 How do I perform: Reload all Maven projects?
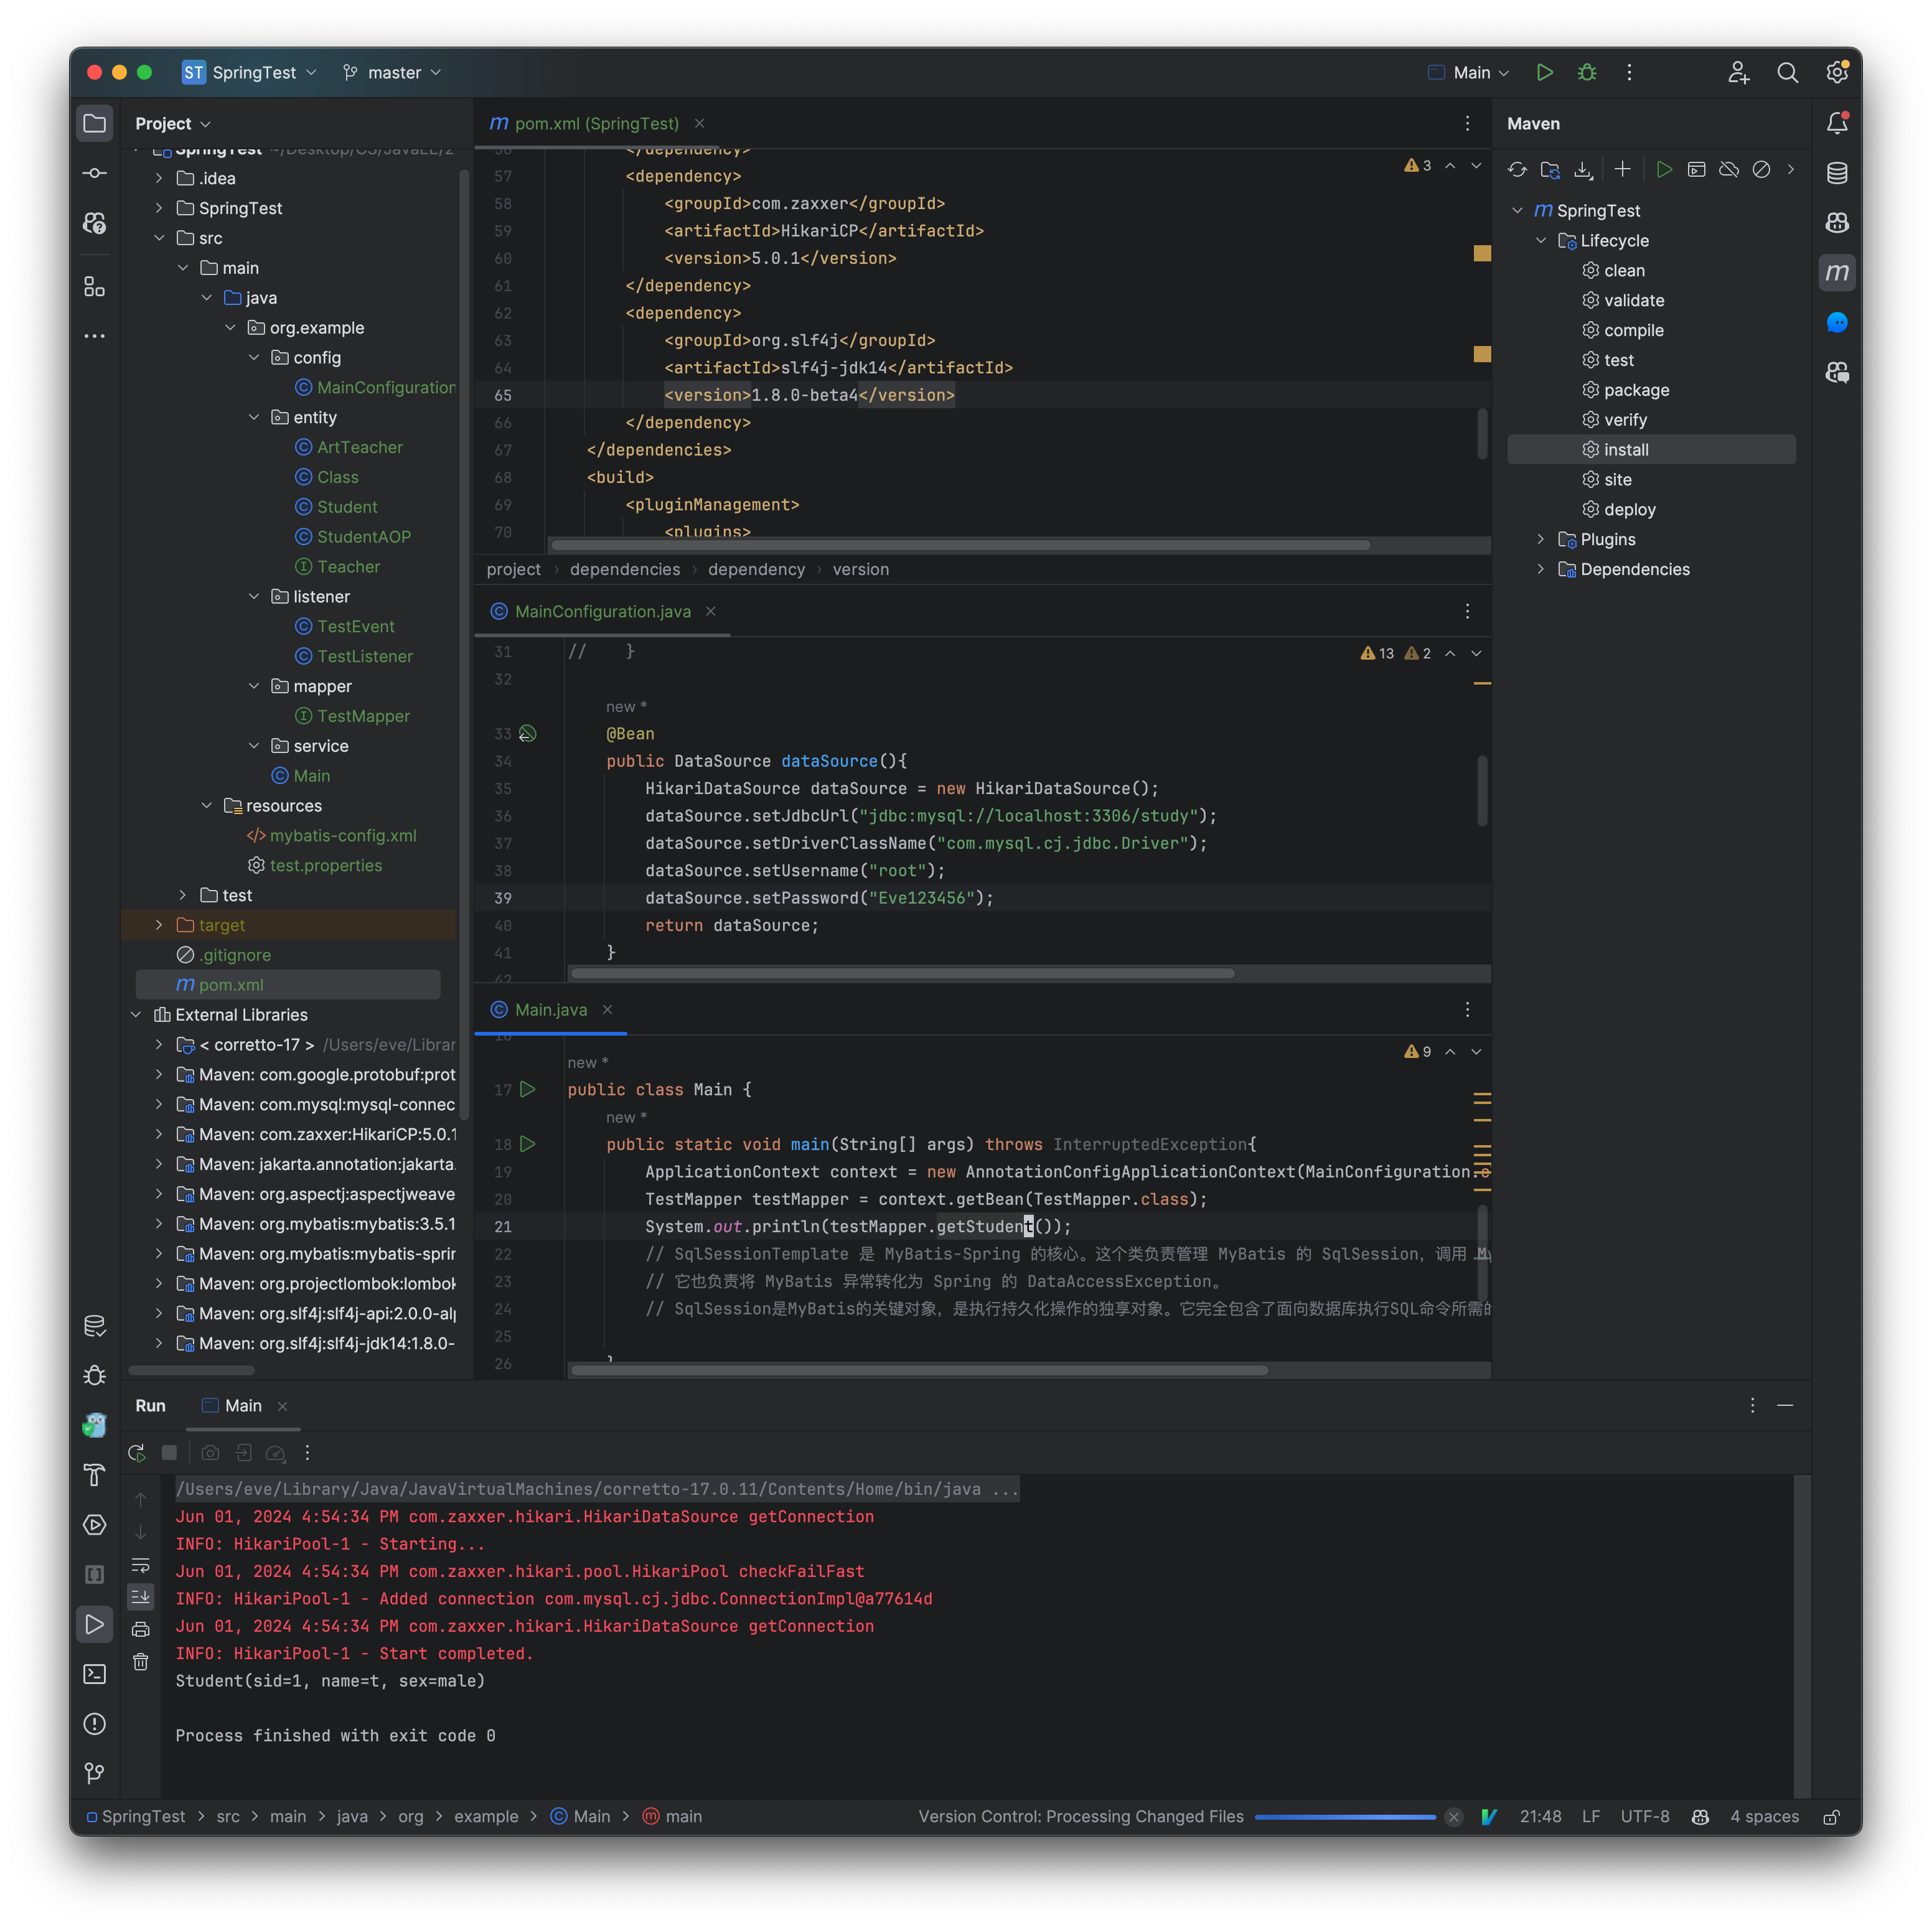pos(1517,169)
